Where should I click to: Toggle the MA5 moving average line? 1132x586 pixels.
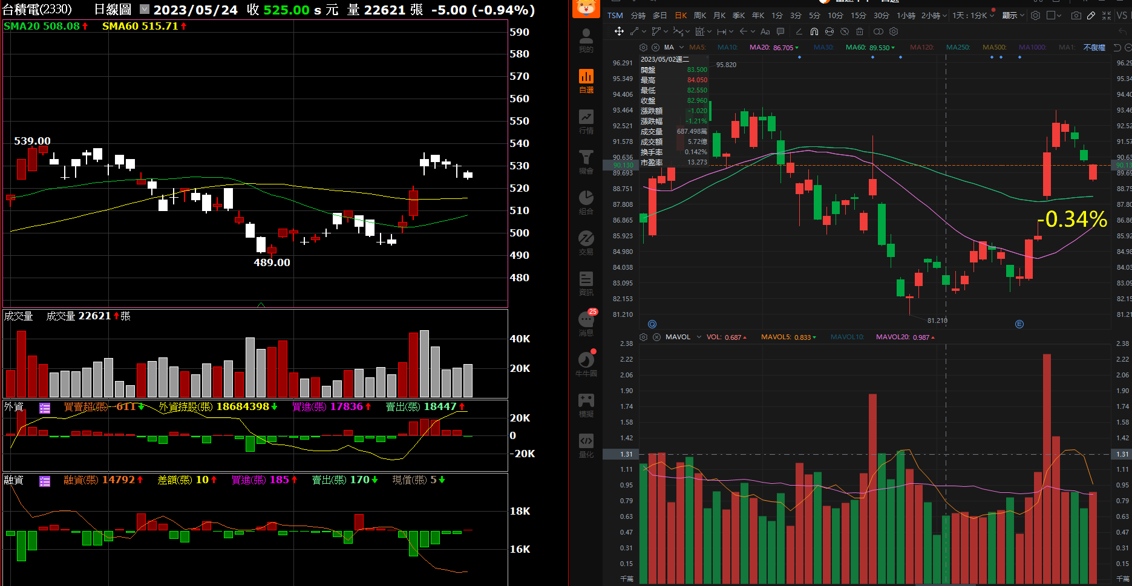(x=698, y=47)
